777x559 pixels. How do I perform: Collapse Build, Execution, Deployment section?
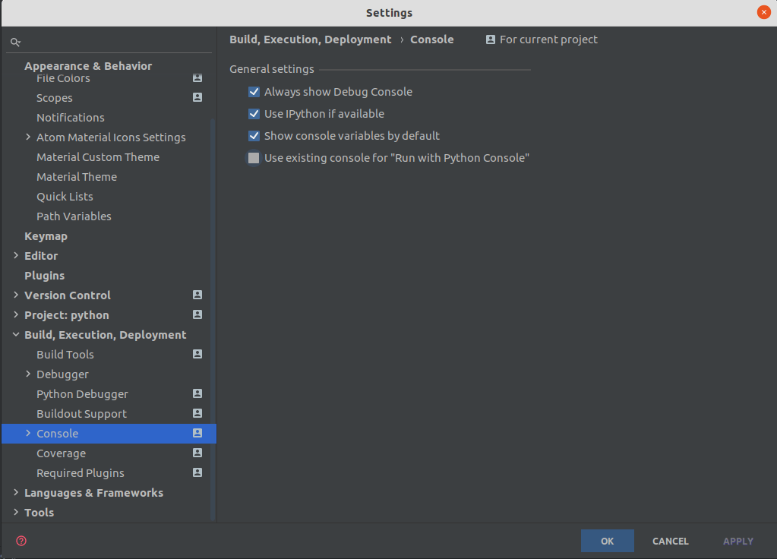coord(16,335)
